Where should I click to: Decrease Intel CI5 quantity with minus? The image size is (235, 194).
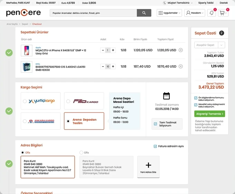click(103, 67)
